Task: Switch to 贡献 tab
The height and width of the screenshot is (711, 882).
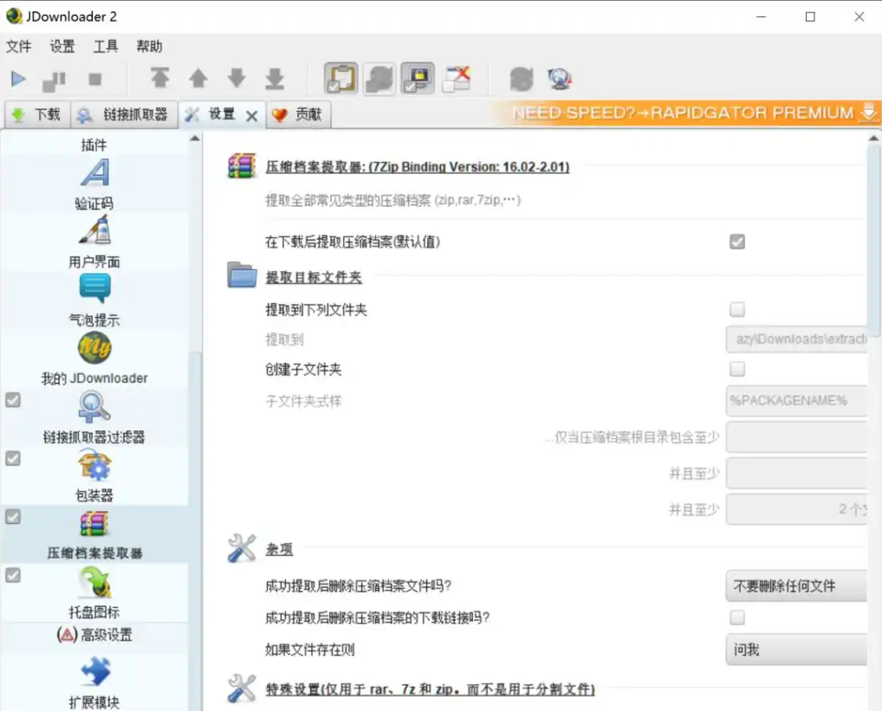Action: (x=298, y=114)
